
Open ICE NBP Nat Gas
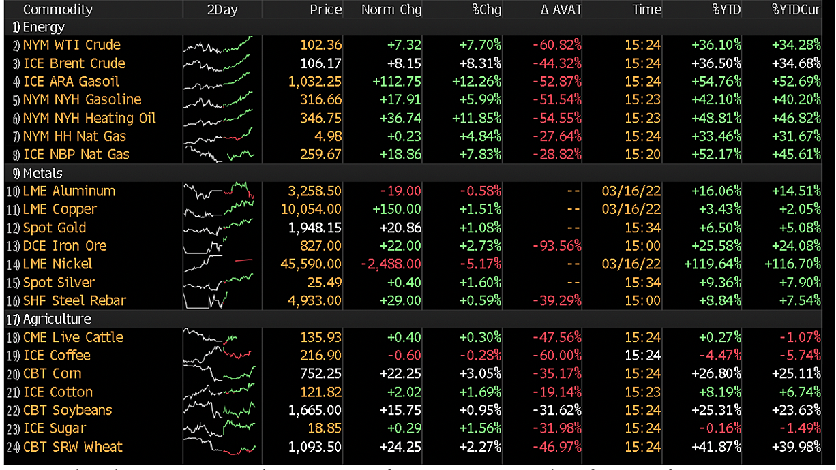[x=76, y=155]
